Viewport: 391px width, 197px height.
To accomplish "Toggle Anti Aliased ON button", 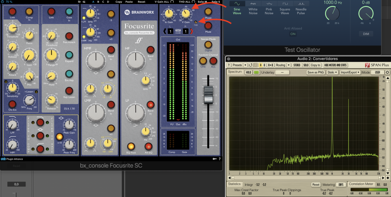I will 293,34.
